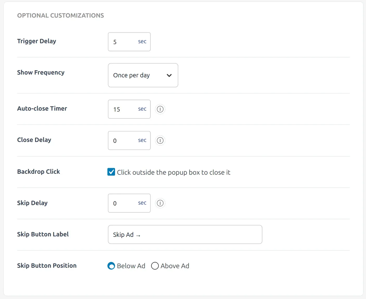
Task: Click the 'Trigger Delay' label
Action: 37,41
